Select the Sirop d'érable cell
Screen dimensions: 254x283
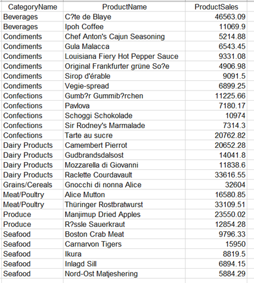[x=124, y=76]
